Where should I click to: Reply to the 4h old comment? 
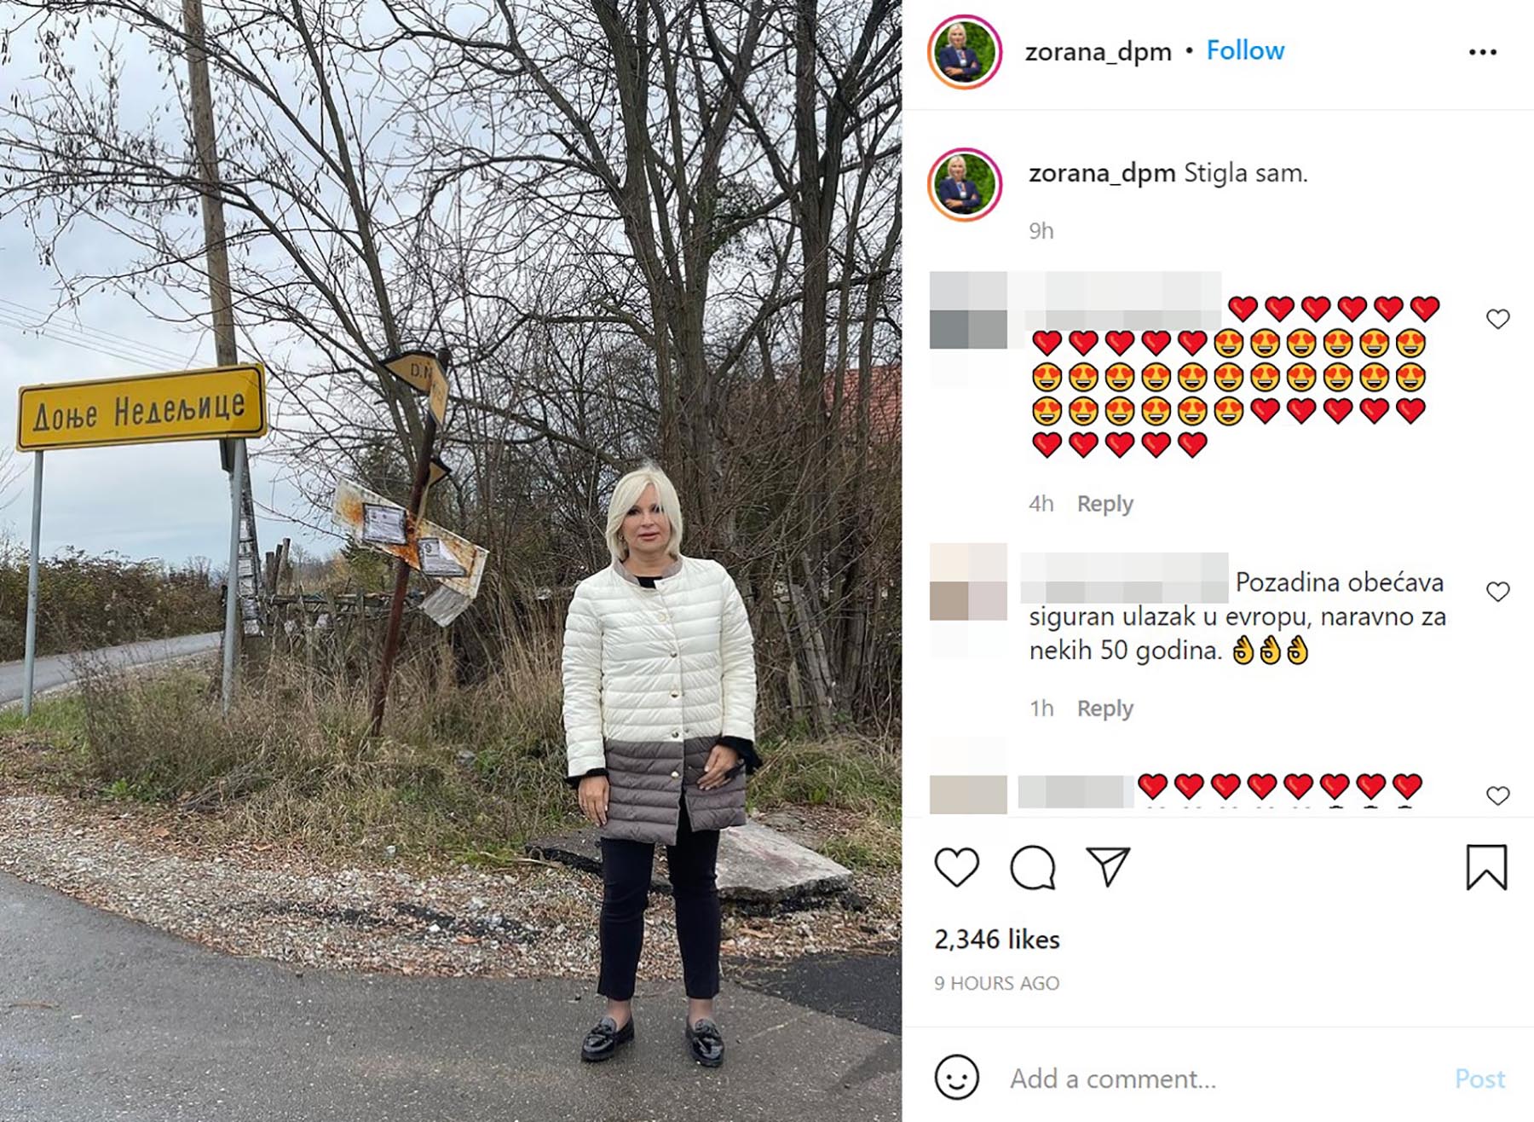[x=1104, y=504]
